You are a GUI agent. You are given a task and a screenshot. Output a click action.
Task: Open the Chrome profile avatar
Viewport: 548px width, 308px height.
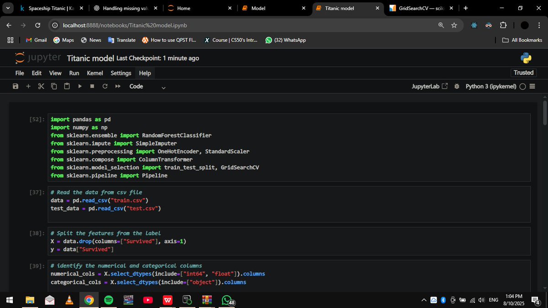click(525, 25)
